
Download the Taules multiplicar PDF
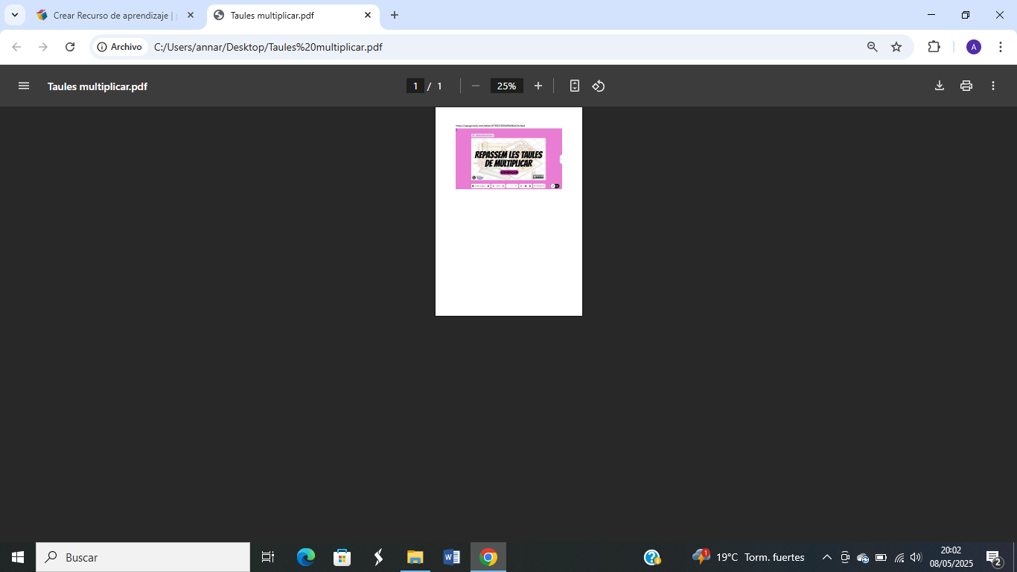point(940,86)
